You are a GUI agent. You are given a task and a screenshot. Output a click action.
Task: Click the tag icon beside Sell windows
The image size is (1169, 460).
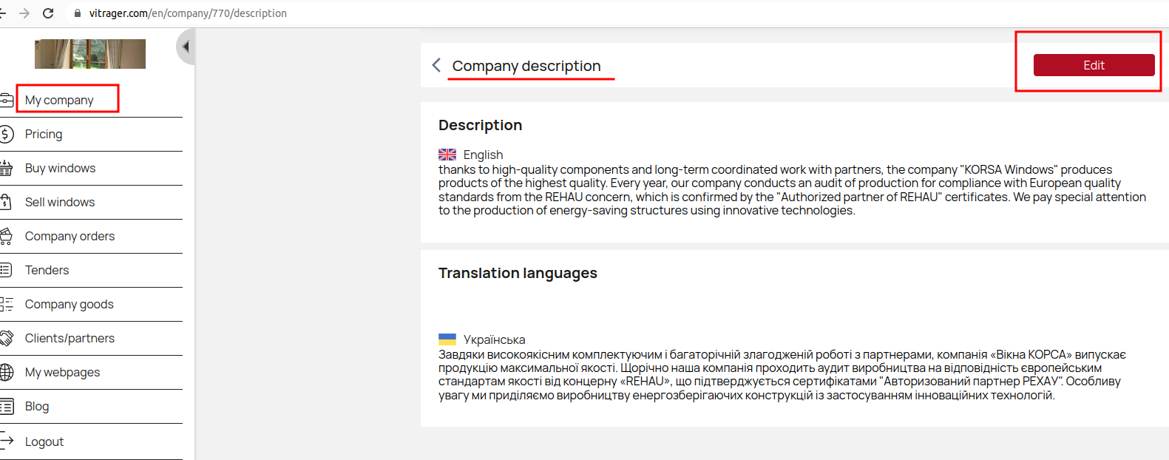point(5,202)
